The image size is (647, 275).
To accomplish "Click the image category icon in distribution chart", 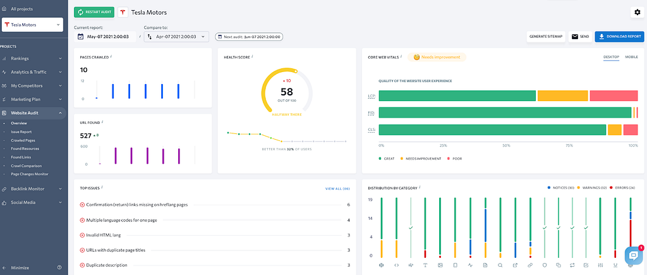I will pos(440,265).
